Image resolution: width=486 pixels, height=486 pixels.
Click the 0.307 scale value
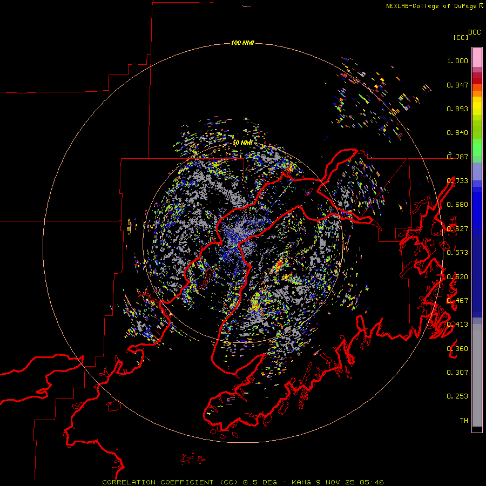click(x=457, y=373)
